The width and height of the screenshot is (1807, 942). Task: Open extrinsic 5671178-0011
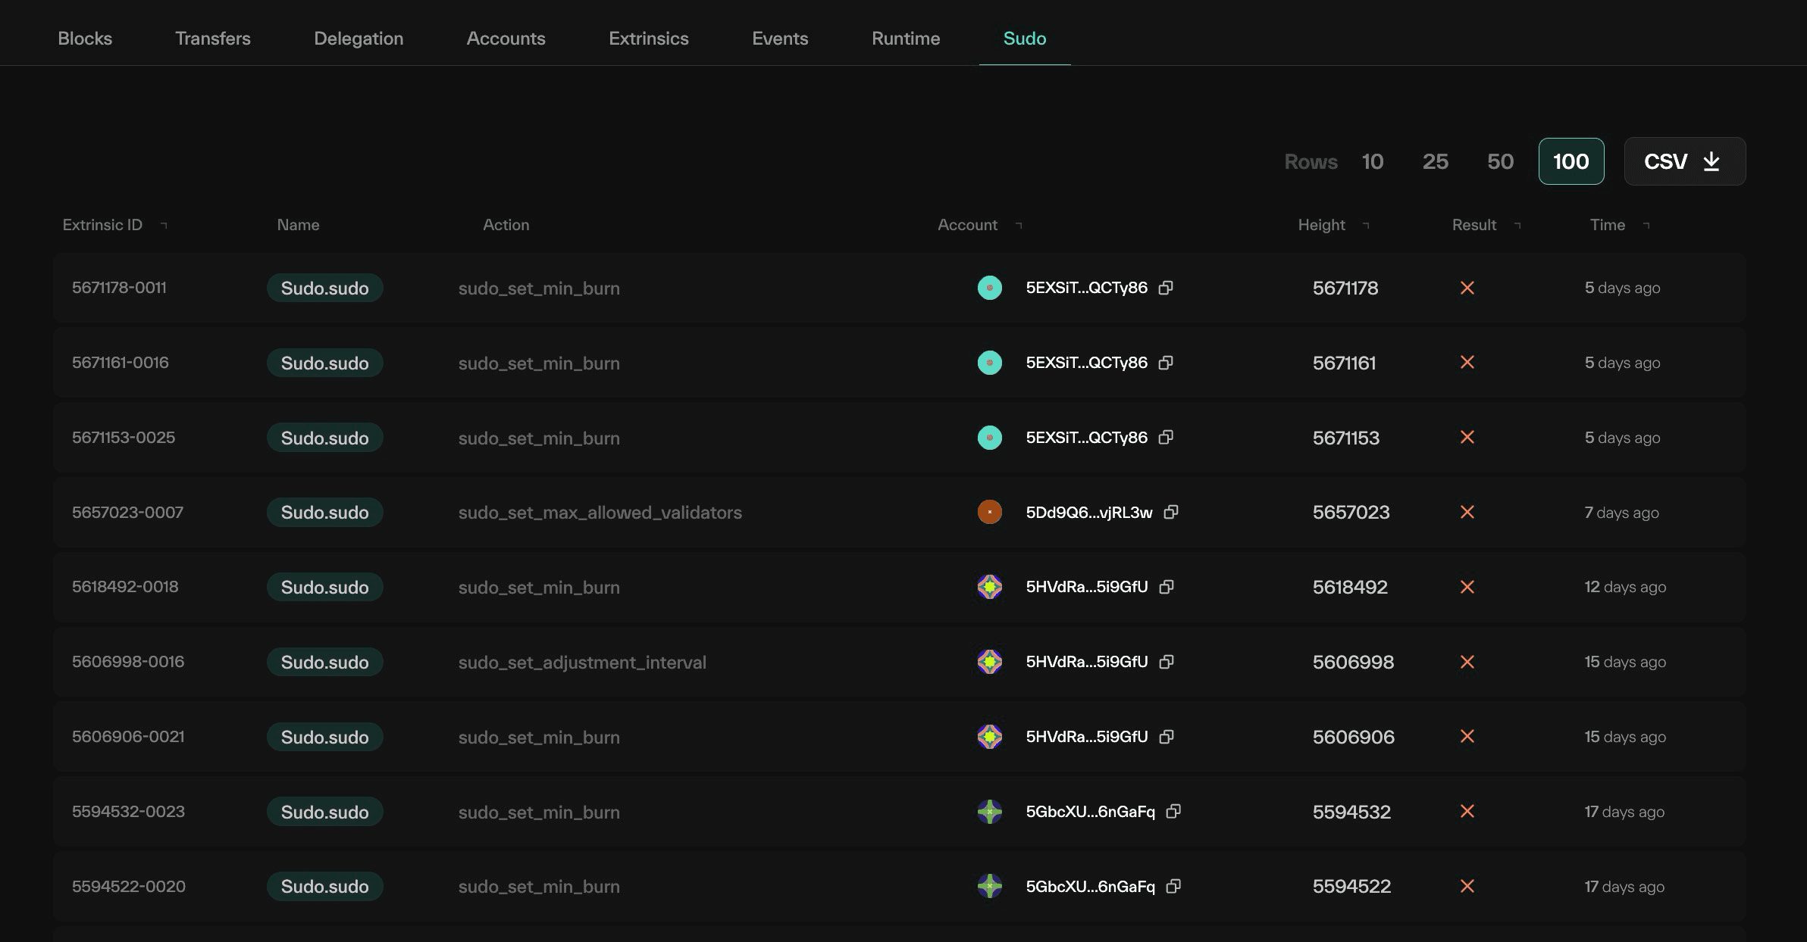pyautogui.click(x=119, y=288)
